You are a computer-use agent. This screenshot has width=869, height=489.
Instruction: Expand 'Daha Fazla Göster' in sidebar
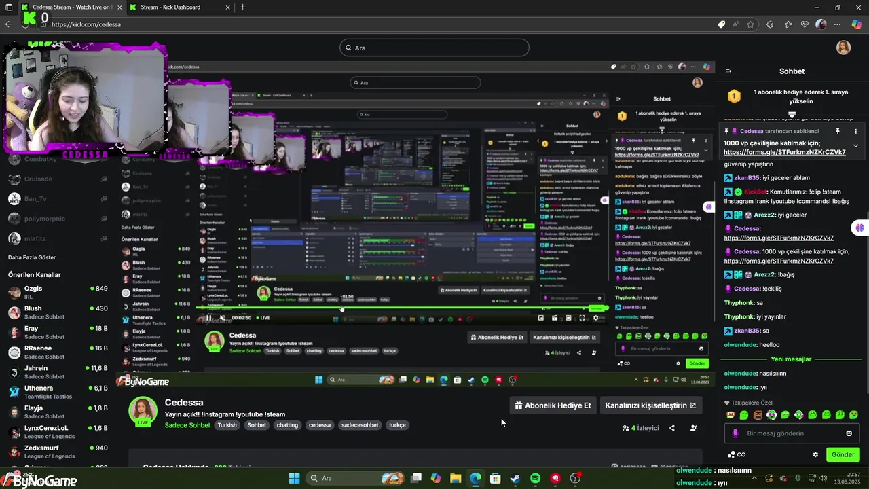point(32,257)
